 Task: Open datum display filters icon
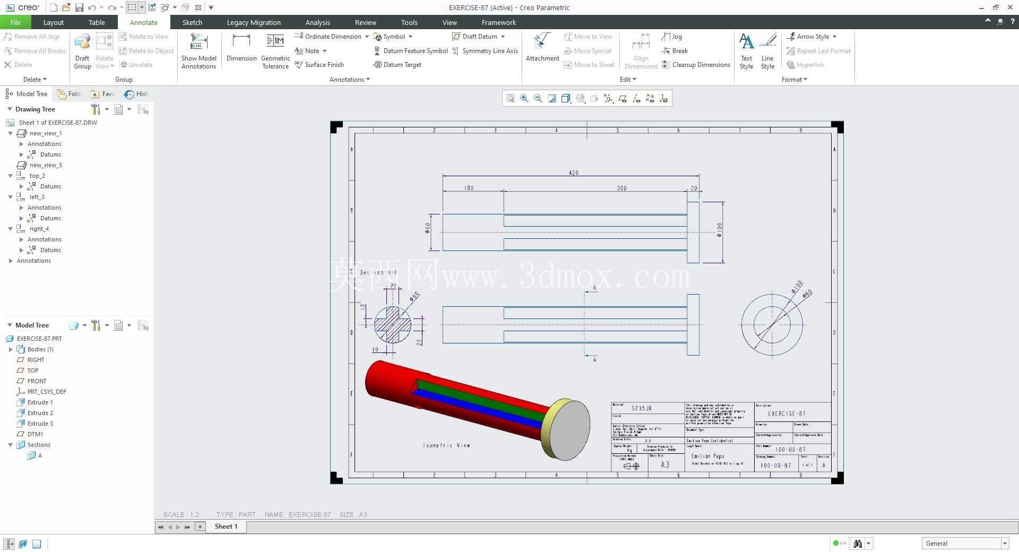[x=608, y=98]
